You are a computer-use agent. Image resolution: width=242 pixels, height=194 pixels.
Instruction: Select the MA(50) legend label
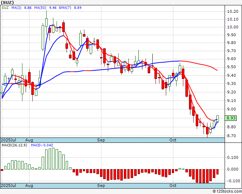click(x=40, y=7)
